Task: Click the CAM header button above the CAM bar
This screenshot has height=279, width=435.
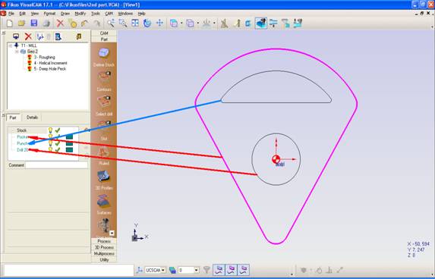Action: click(104, 33)
